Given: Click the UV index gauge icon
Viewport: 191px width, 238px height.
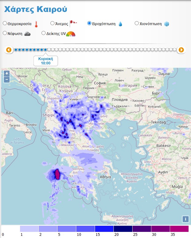Looking at the screenshot, I should click(x=71, y=34).
